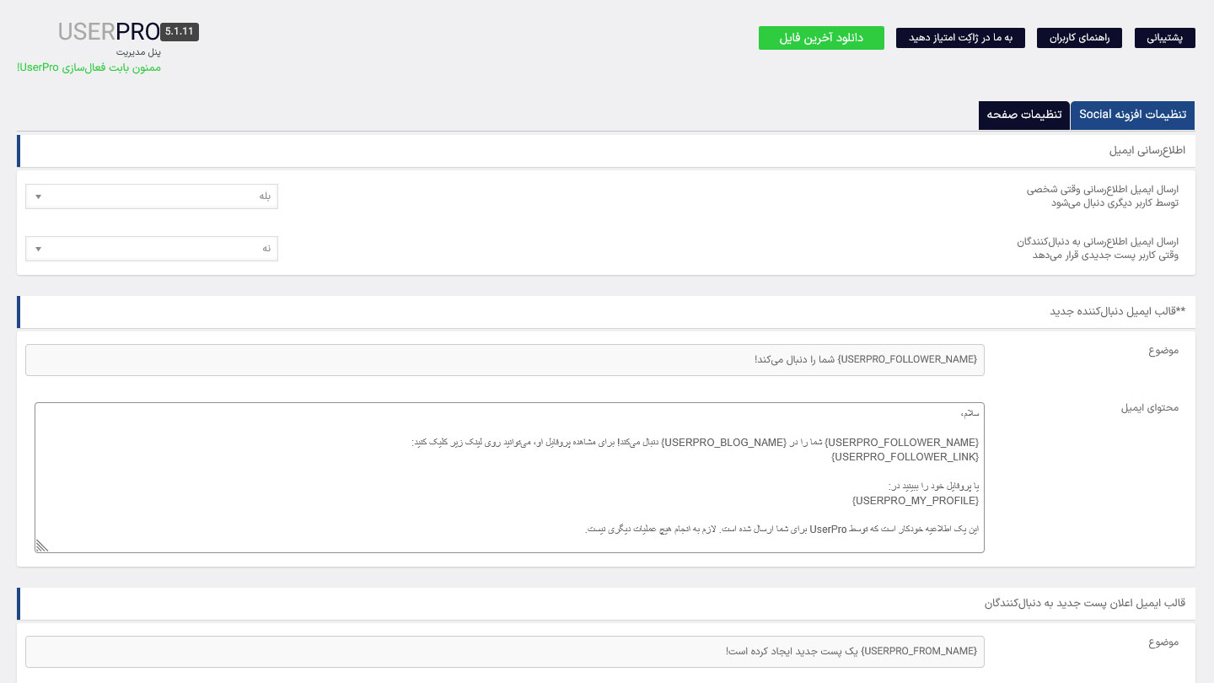
Task: Click the سلام، greeting line in textarea
Action: [x=970, y=413]
